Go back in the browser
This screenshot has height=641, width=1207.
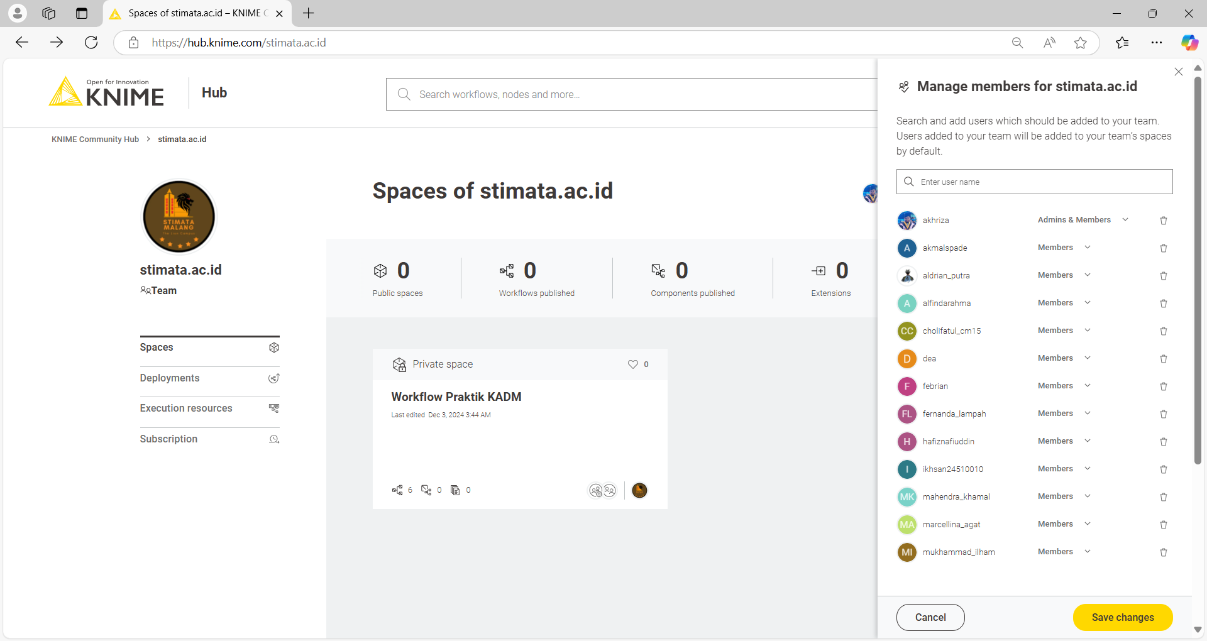click(x=22, y=42)
